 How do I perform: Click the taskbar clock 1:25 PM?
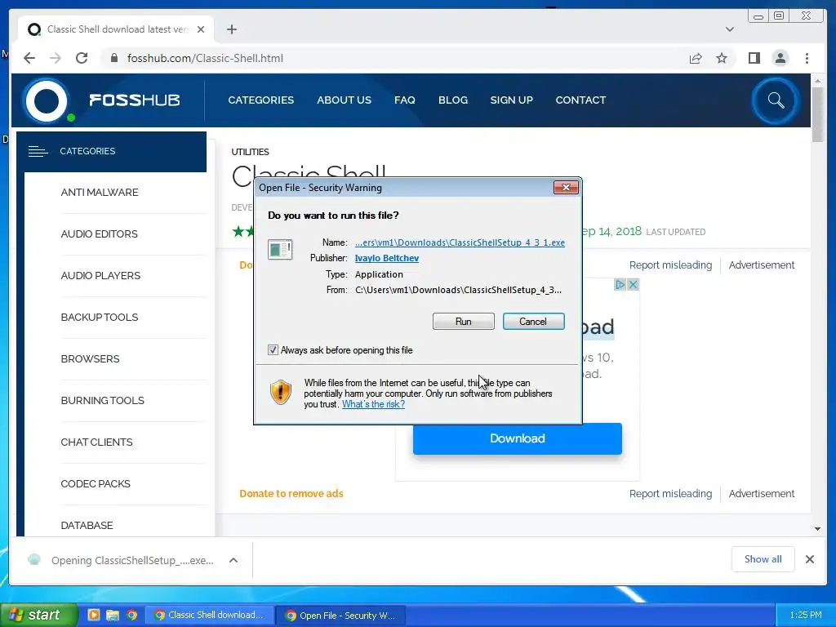click(806, 616)
